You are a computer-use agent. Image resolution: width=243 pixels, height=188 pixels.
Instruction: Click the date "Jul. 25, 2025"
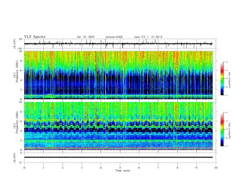[86, 37]
